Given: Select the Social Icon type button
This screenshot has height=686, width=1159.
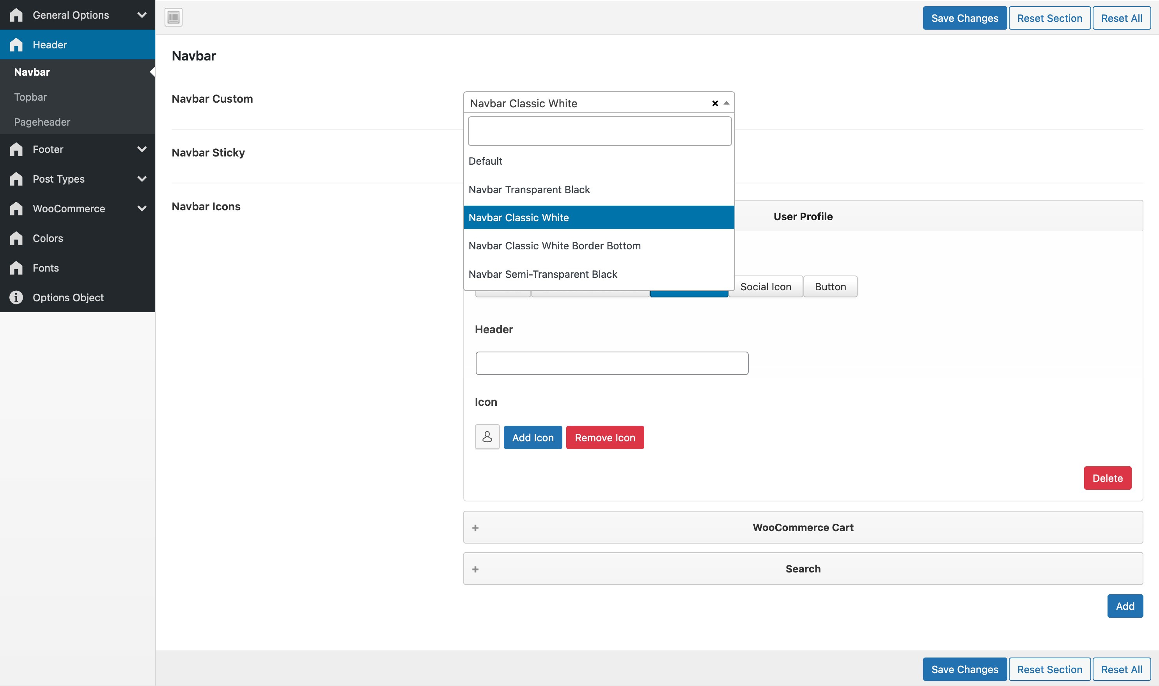Looking at the screenshot, I should [x=766, y=286].
